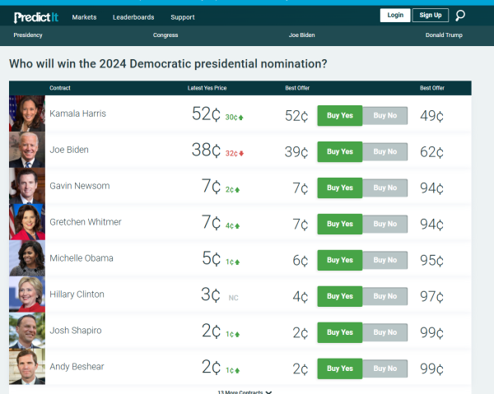Click the Login button
494x394 pixels.
[395, 15]
